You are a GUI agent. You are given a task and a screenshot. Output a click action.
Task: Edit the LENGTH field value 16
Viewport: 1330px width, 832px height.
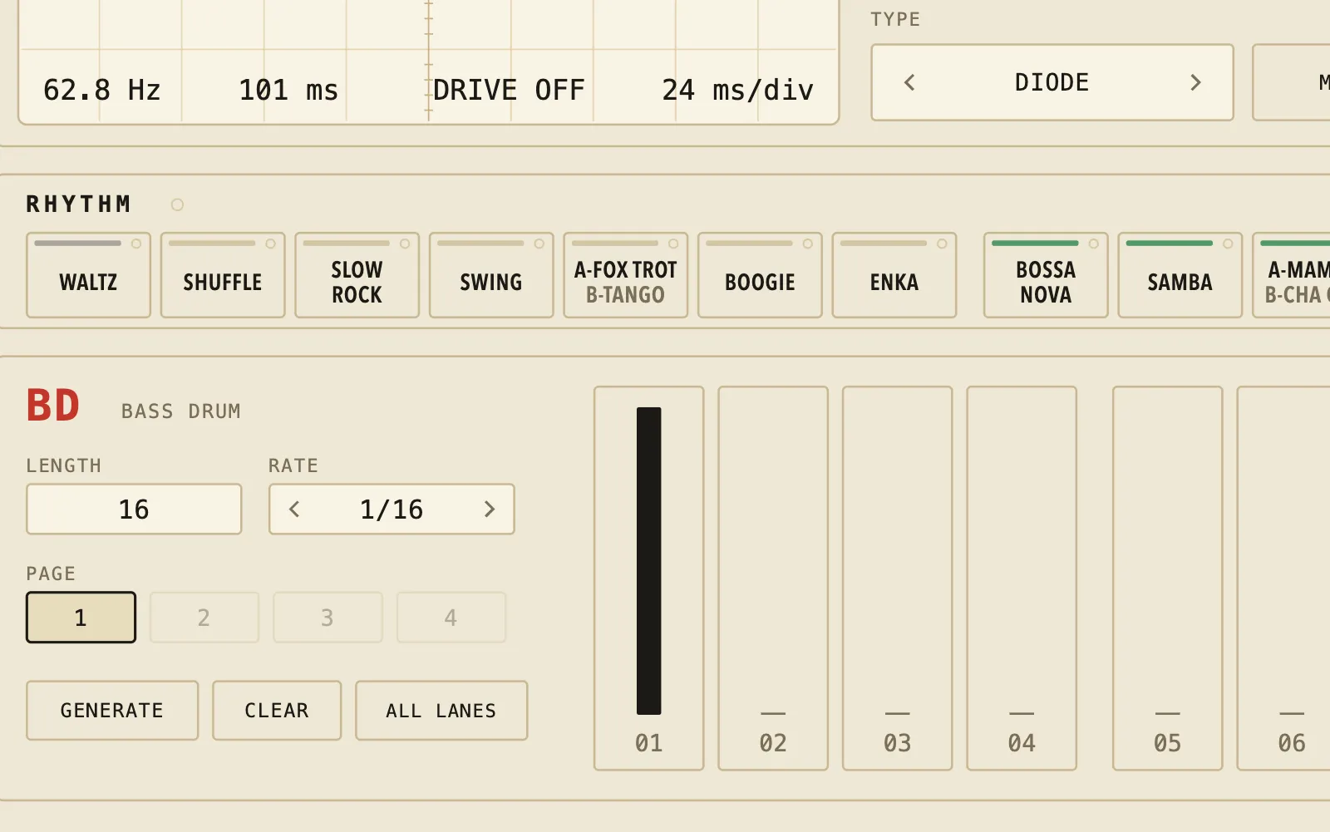134,509
